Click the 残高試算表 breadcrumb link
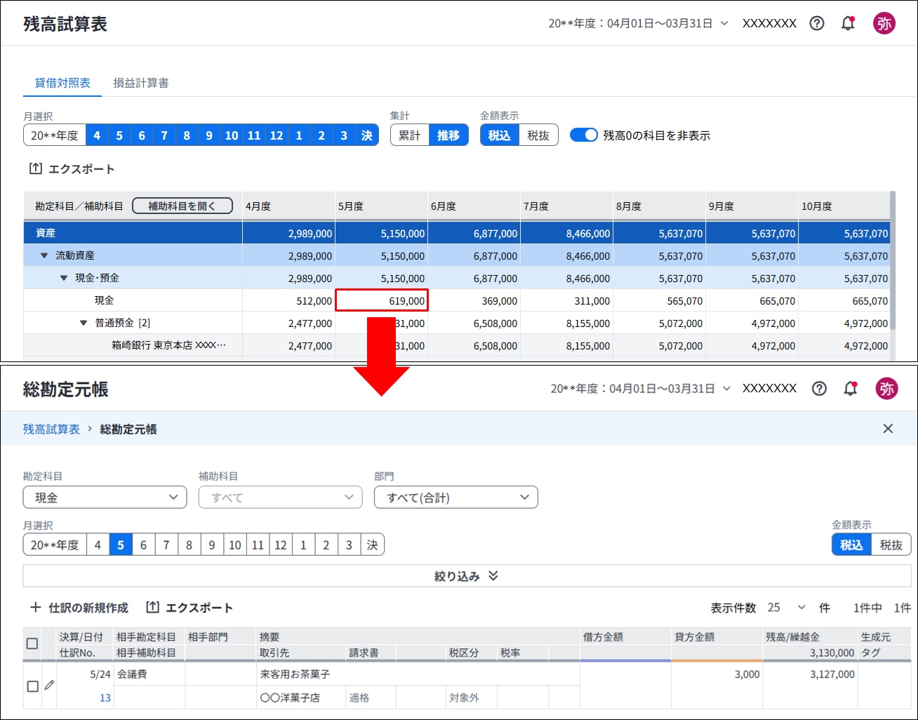 [51, 429]
